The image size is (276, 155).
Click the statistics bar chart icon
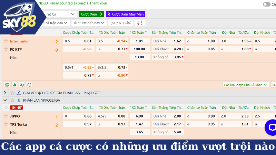[x=14, y=84]
